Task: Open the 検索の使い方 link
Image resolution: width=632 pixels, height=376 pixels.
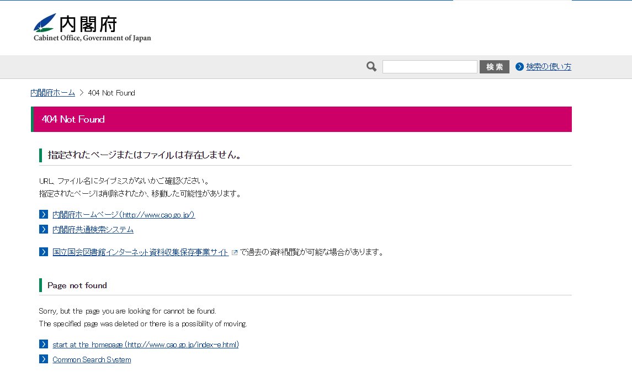Action: click(549, 66)
